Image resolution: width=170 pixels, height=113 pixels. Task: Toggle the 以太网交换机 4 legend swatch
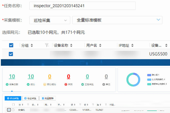149,79
